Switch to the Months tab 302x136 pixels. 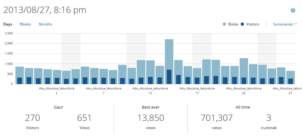coord(45,24)
